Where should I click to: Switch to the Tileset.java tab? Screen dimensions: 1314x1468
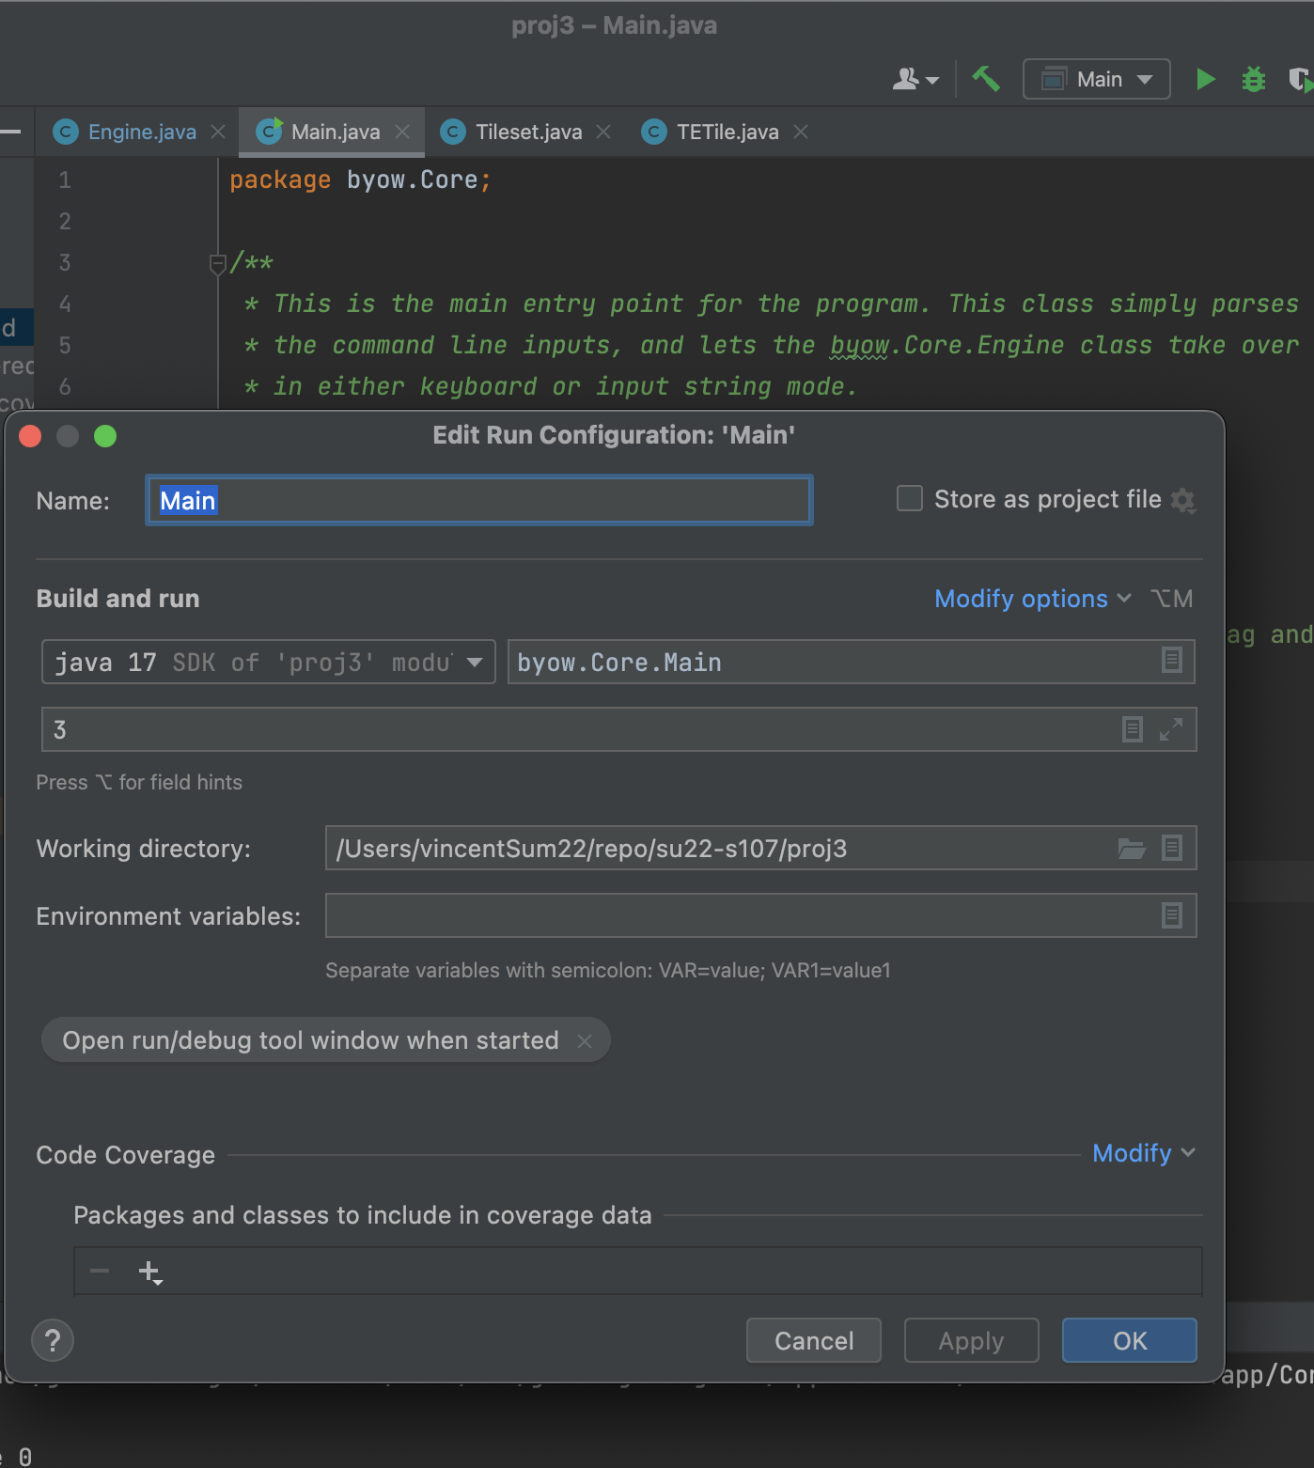coord(527,133)
